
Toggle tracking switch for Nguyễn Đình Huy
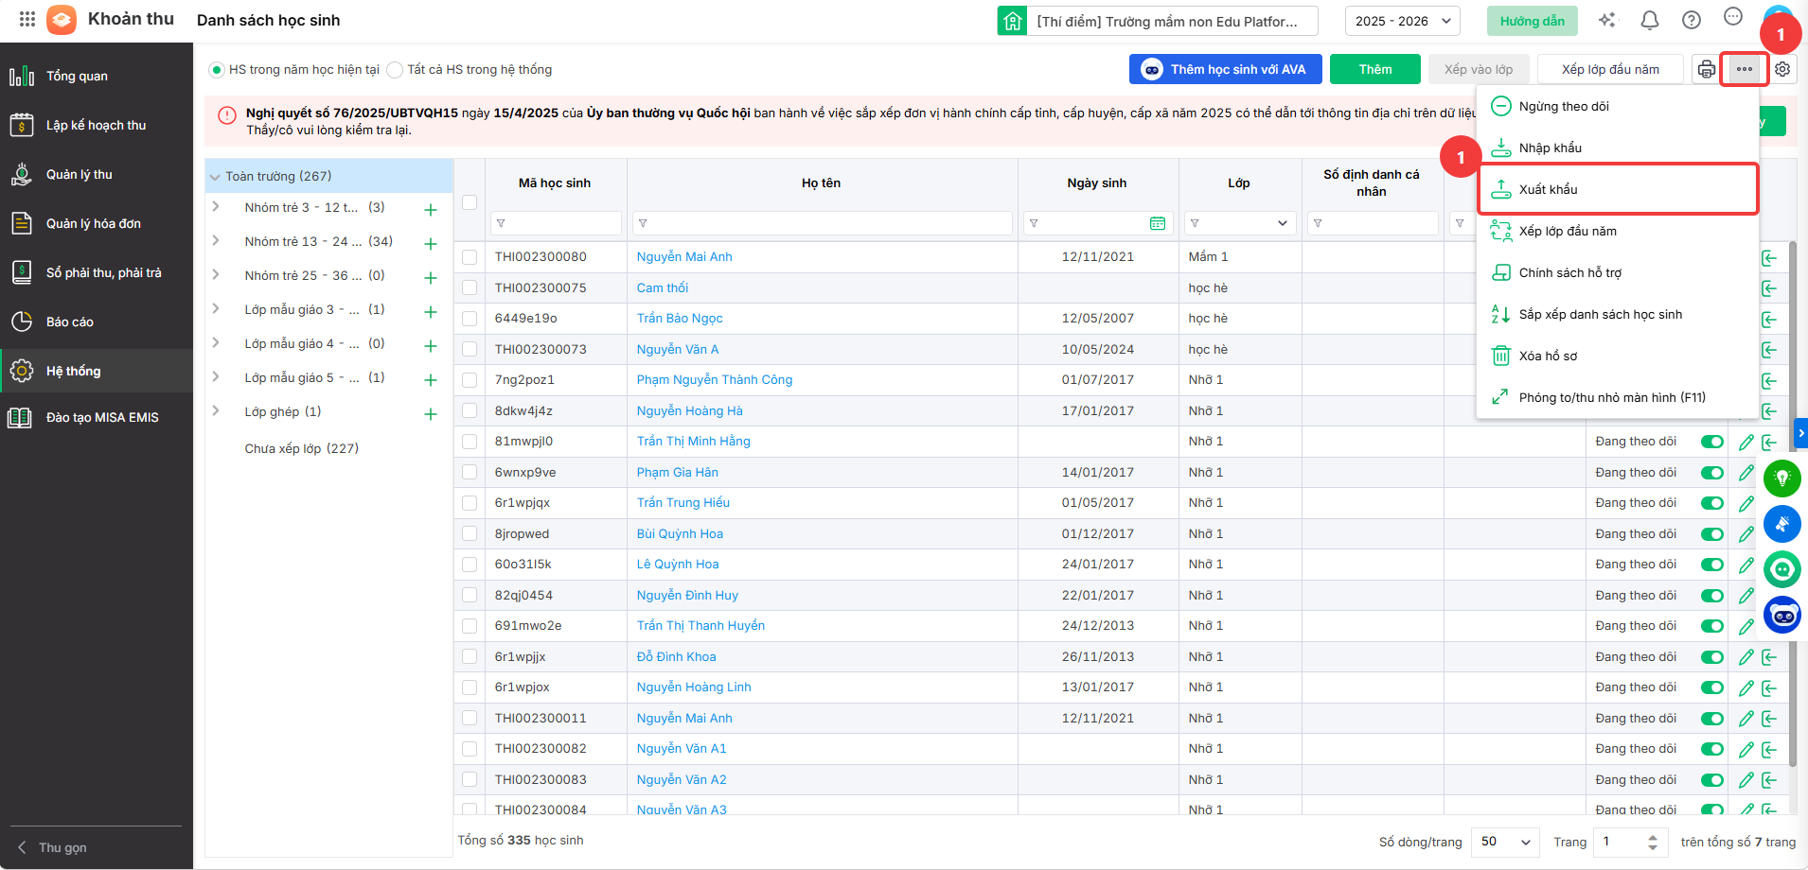tap(1712, 596)
